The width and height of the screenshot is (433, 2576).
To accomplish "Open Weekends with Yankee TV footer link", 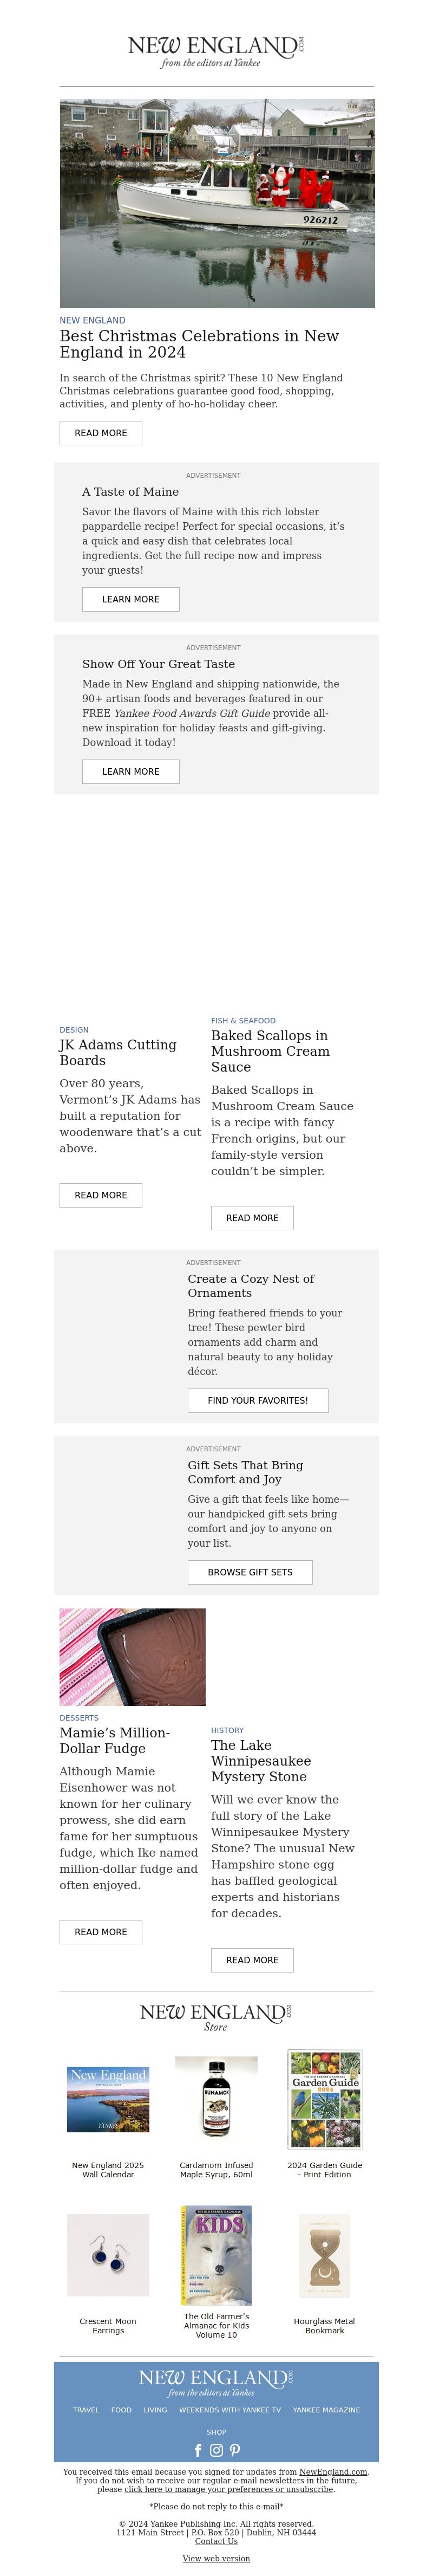I will tap(230, 2410).
